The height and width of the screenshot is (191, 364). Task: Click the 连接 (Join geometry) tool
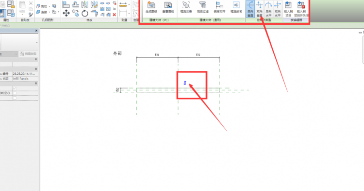42,12
